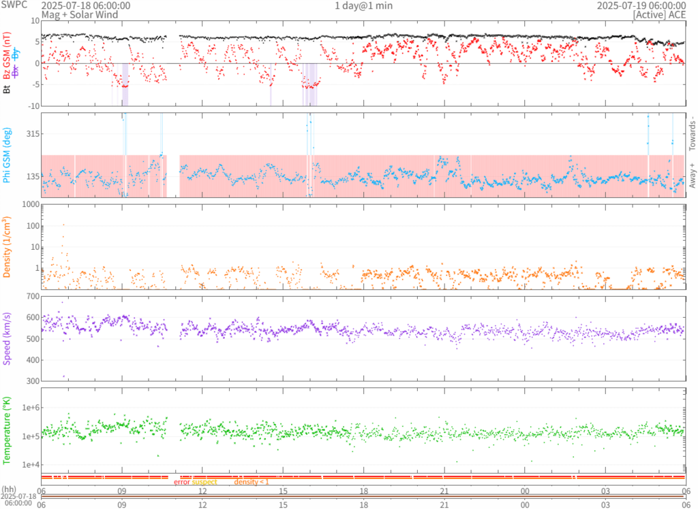Viewport: 698px width, 509px height.
Task: Click the yellow 'suspect' legend label
Action: pos(204,482)
